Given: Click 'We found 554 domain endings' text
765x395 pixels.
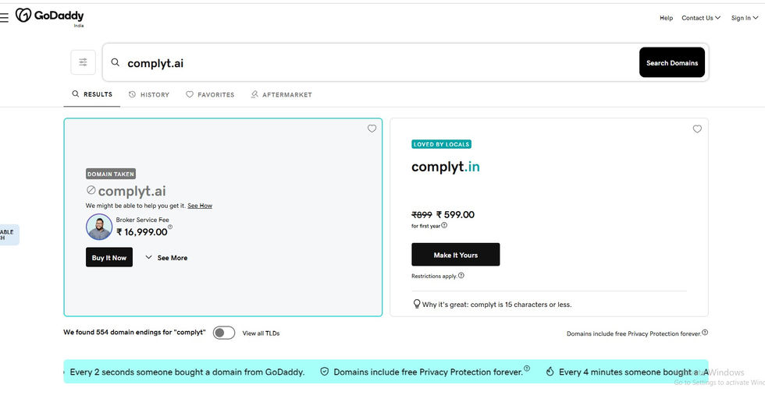Looking at the screenshot, I should point(134,332).
